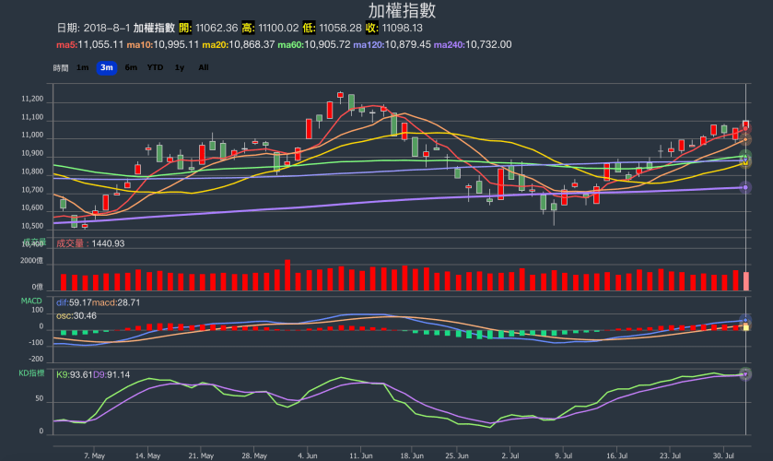773x461 pixels.
Task: Click the tallest red volume bar
Action: pyautogui.click(x=287, y=275)
